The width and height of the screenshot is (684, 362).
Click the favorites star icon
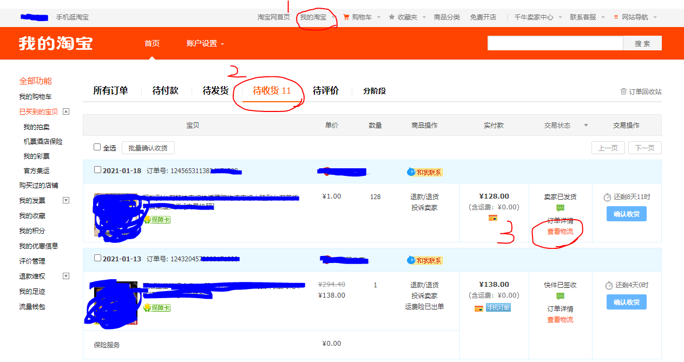click(x=392, y=17)
